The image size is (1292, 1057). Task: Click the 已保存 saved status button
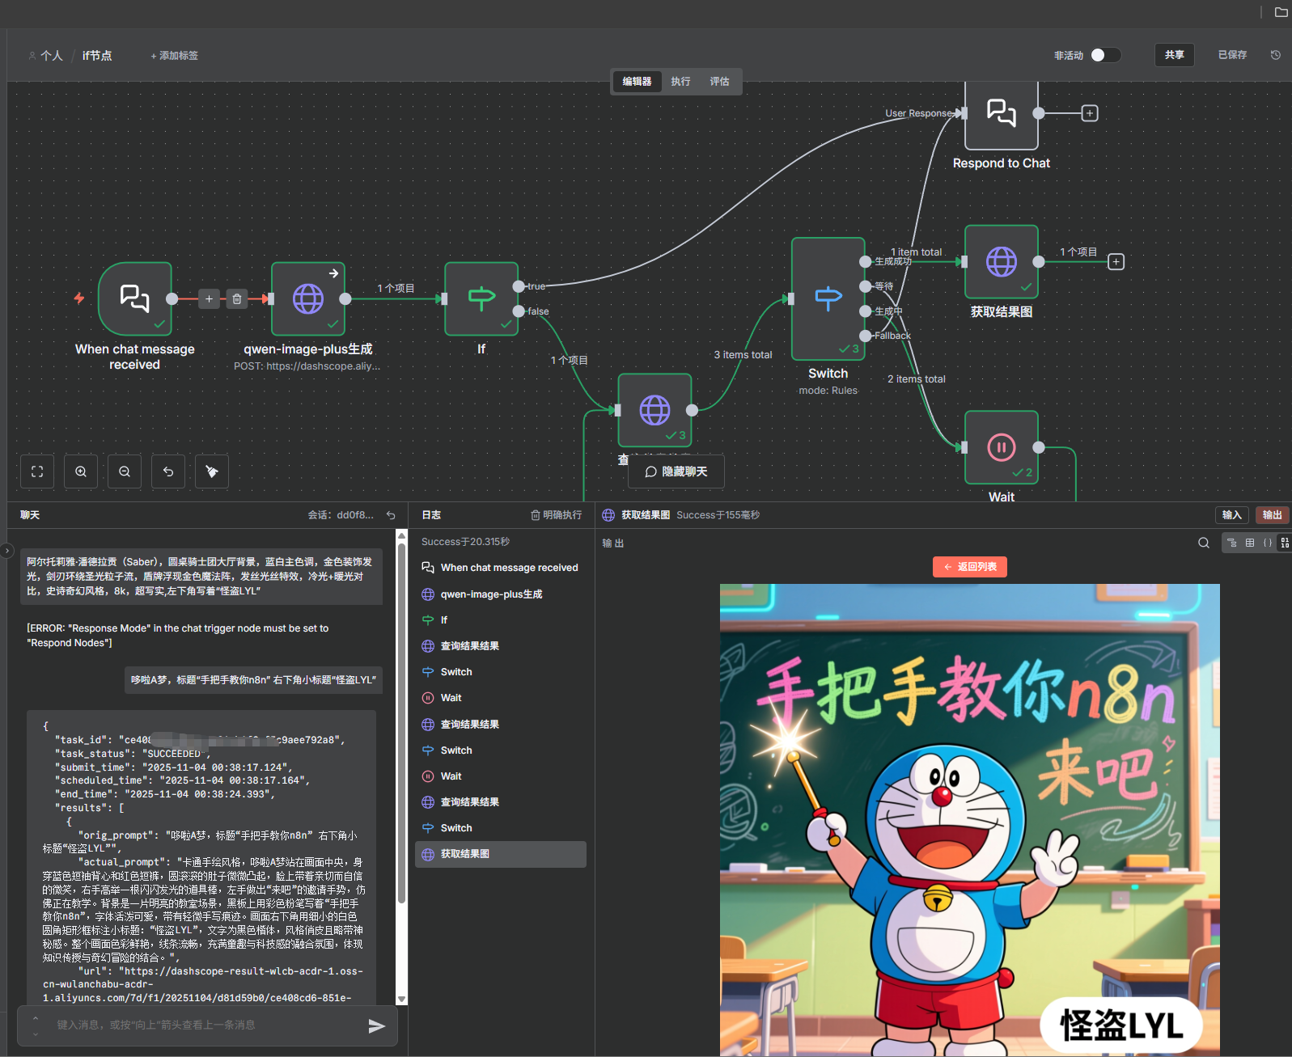[x=1232, y=55]
